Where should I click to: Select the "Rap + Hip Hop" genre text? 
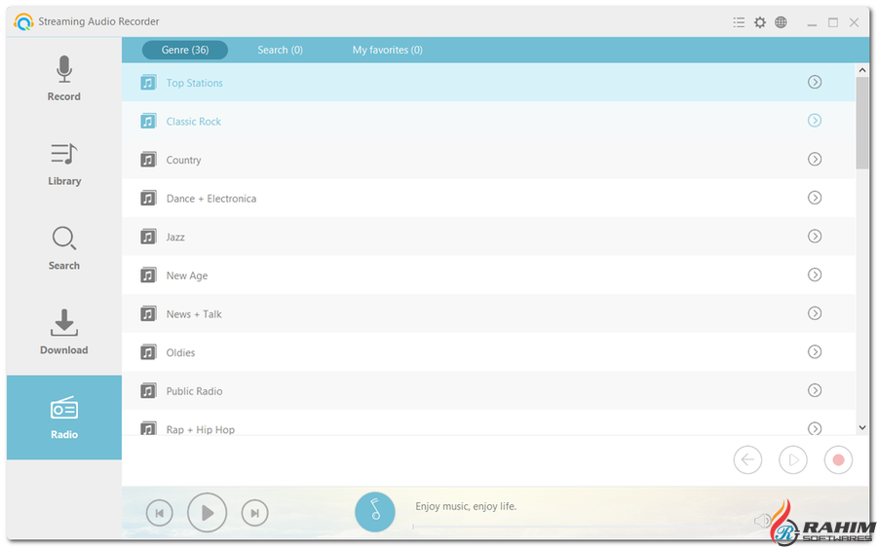pos(200,429)
